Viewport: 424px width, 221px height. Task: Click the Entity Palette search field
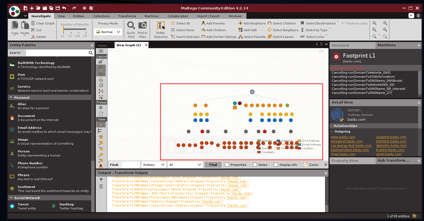click(57, 53)
